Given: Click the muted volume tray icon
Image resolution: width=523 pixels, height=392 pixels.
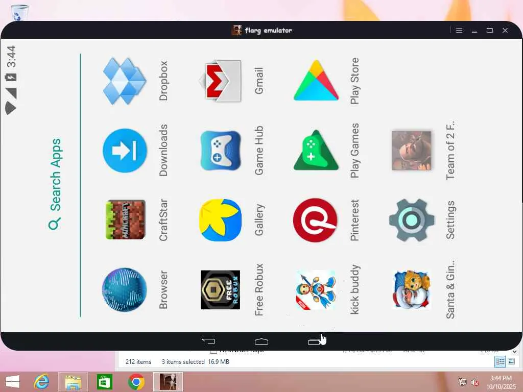Looking at the screenshot, I should (x=474, y=382).
